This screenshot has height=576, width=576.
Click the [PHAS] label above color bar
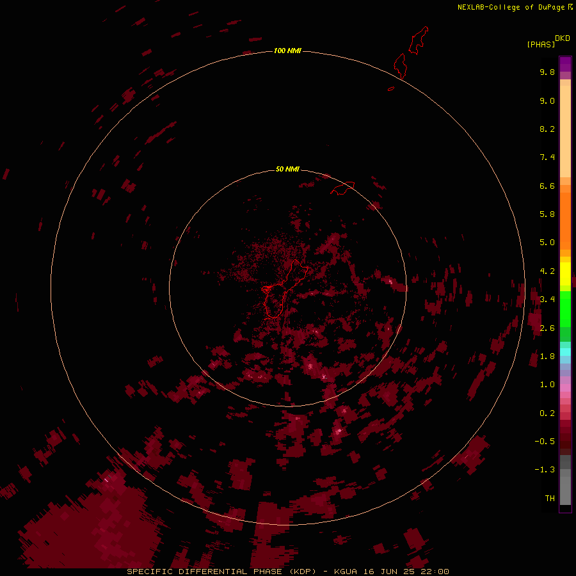(541, 44)
